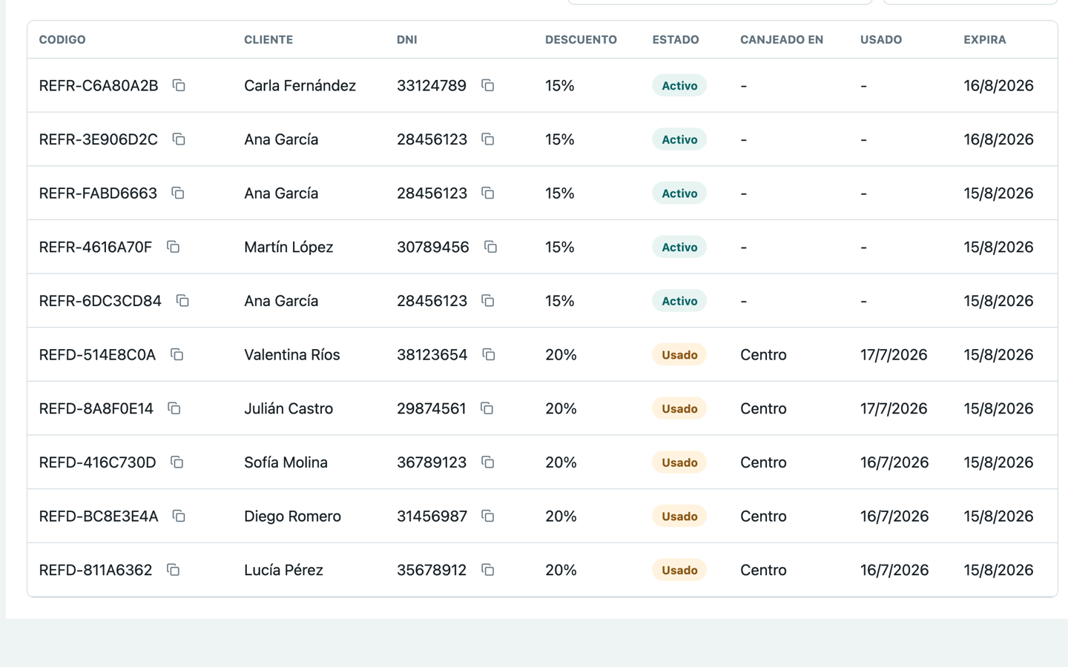This screenshot has height=667, width=1068.
Task: Click 20% discount for Sofía Molina
Action: (x=561, y=462)
